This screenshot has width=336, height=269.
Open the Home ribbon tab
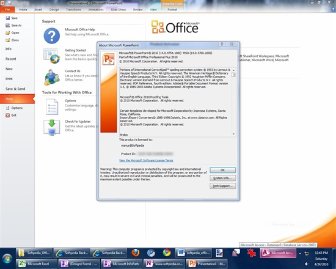pos(23,10)
